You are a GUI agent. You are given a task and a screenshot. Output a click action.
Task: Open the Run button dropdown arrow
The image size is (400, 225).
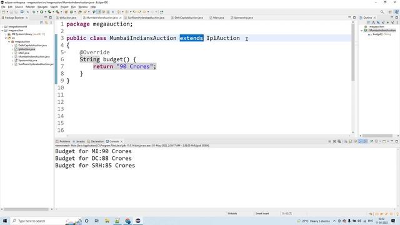coord(46,12)
